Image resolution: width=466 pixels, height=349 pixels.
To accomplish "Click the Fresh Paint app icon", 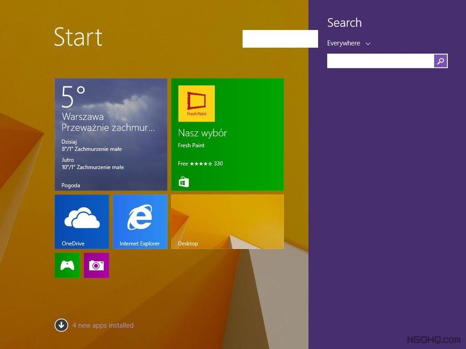I will (x=196, y=104).
